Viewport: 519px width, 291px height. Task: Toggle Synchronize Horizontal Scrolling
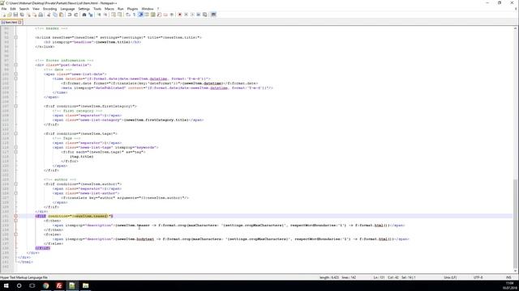[119, 15]
